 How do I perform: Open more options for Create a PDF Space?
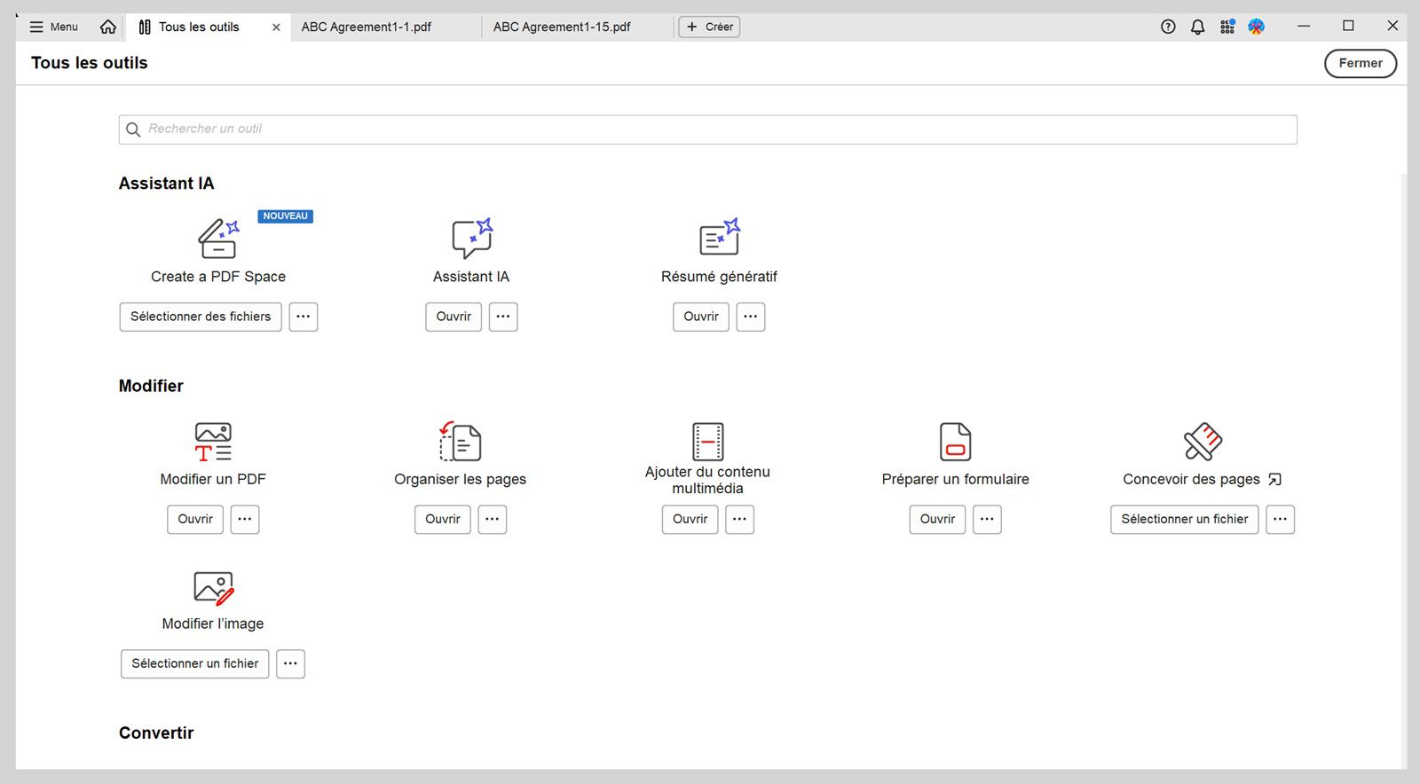click(x=304, y=317)
